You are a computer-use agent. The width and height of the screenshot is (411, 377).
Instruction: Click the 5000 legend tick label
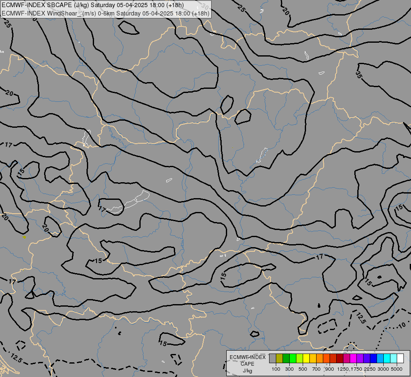click(x=397, y=369)
